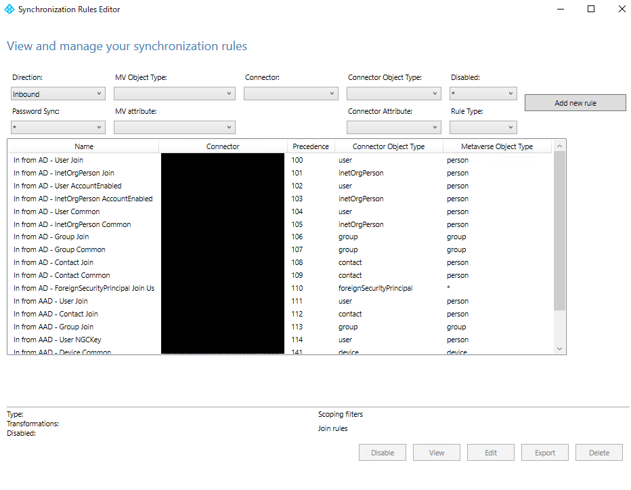Open the Connector Attribute dropdown
This screenshot has height=490, width=631.
point(394,127)
